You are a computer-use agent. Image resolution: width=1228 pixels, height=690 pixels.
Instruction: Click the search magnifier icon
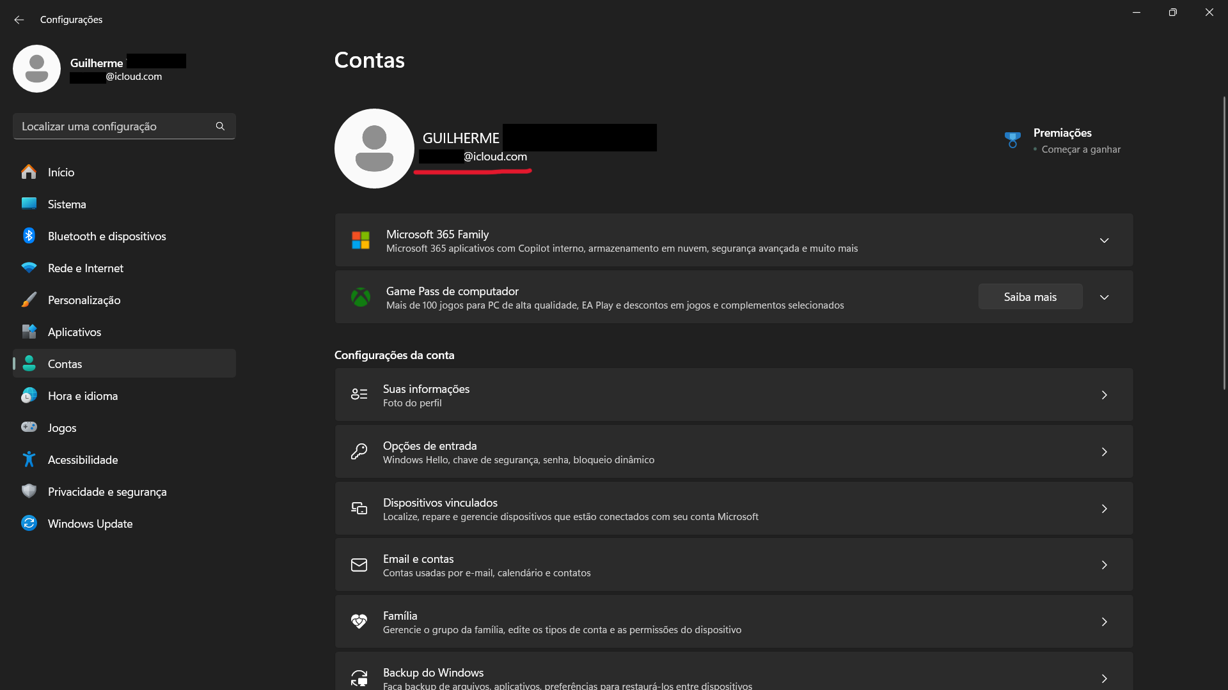click(x=220, y=126)
